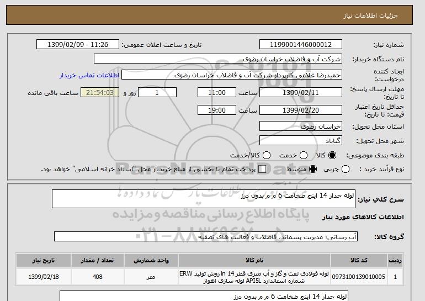The height and width of the screenshot is (301, 425).
Task: Click the quantity cell 408
Action: pyautogui.click(x=97, y=277)
